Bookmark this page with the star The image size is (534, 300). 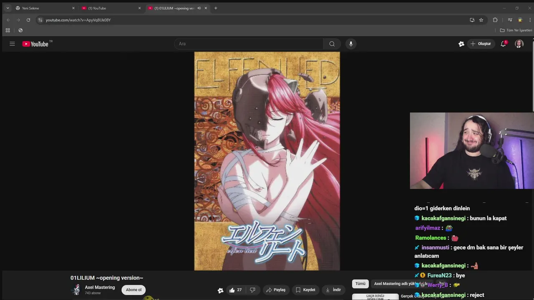(x=481, y=20)
